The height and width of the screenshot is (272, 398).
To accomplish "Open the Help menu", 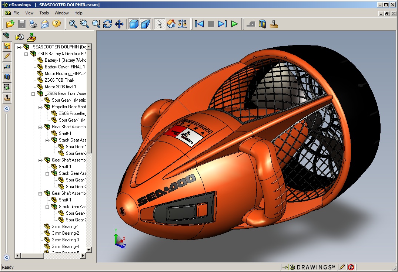I will coord(78,13).
